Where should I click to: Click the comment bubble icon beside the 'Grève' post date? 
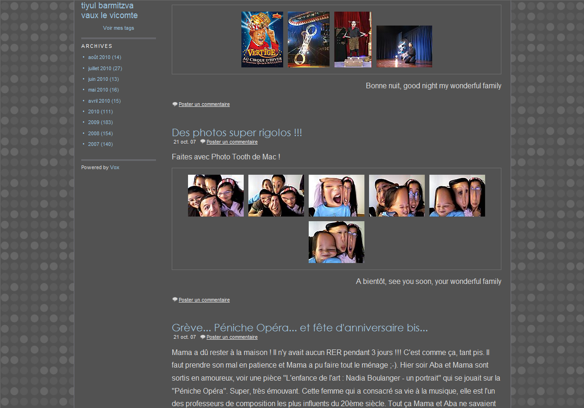pos(203,337)
